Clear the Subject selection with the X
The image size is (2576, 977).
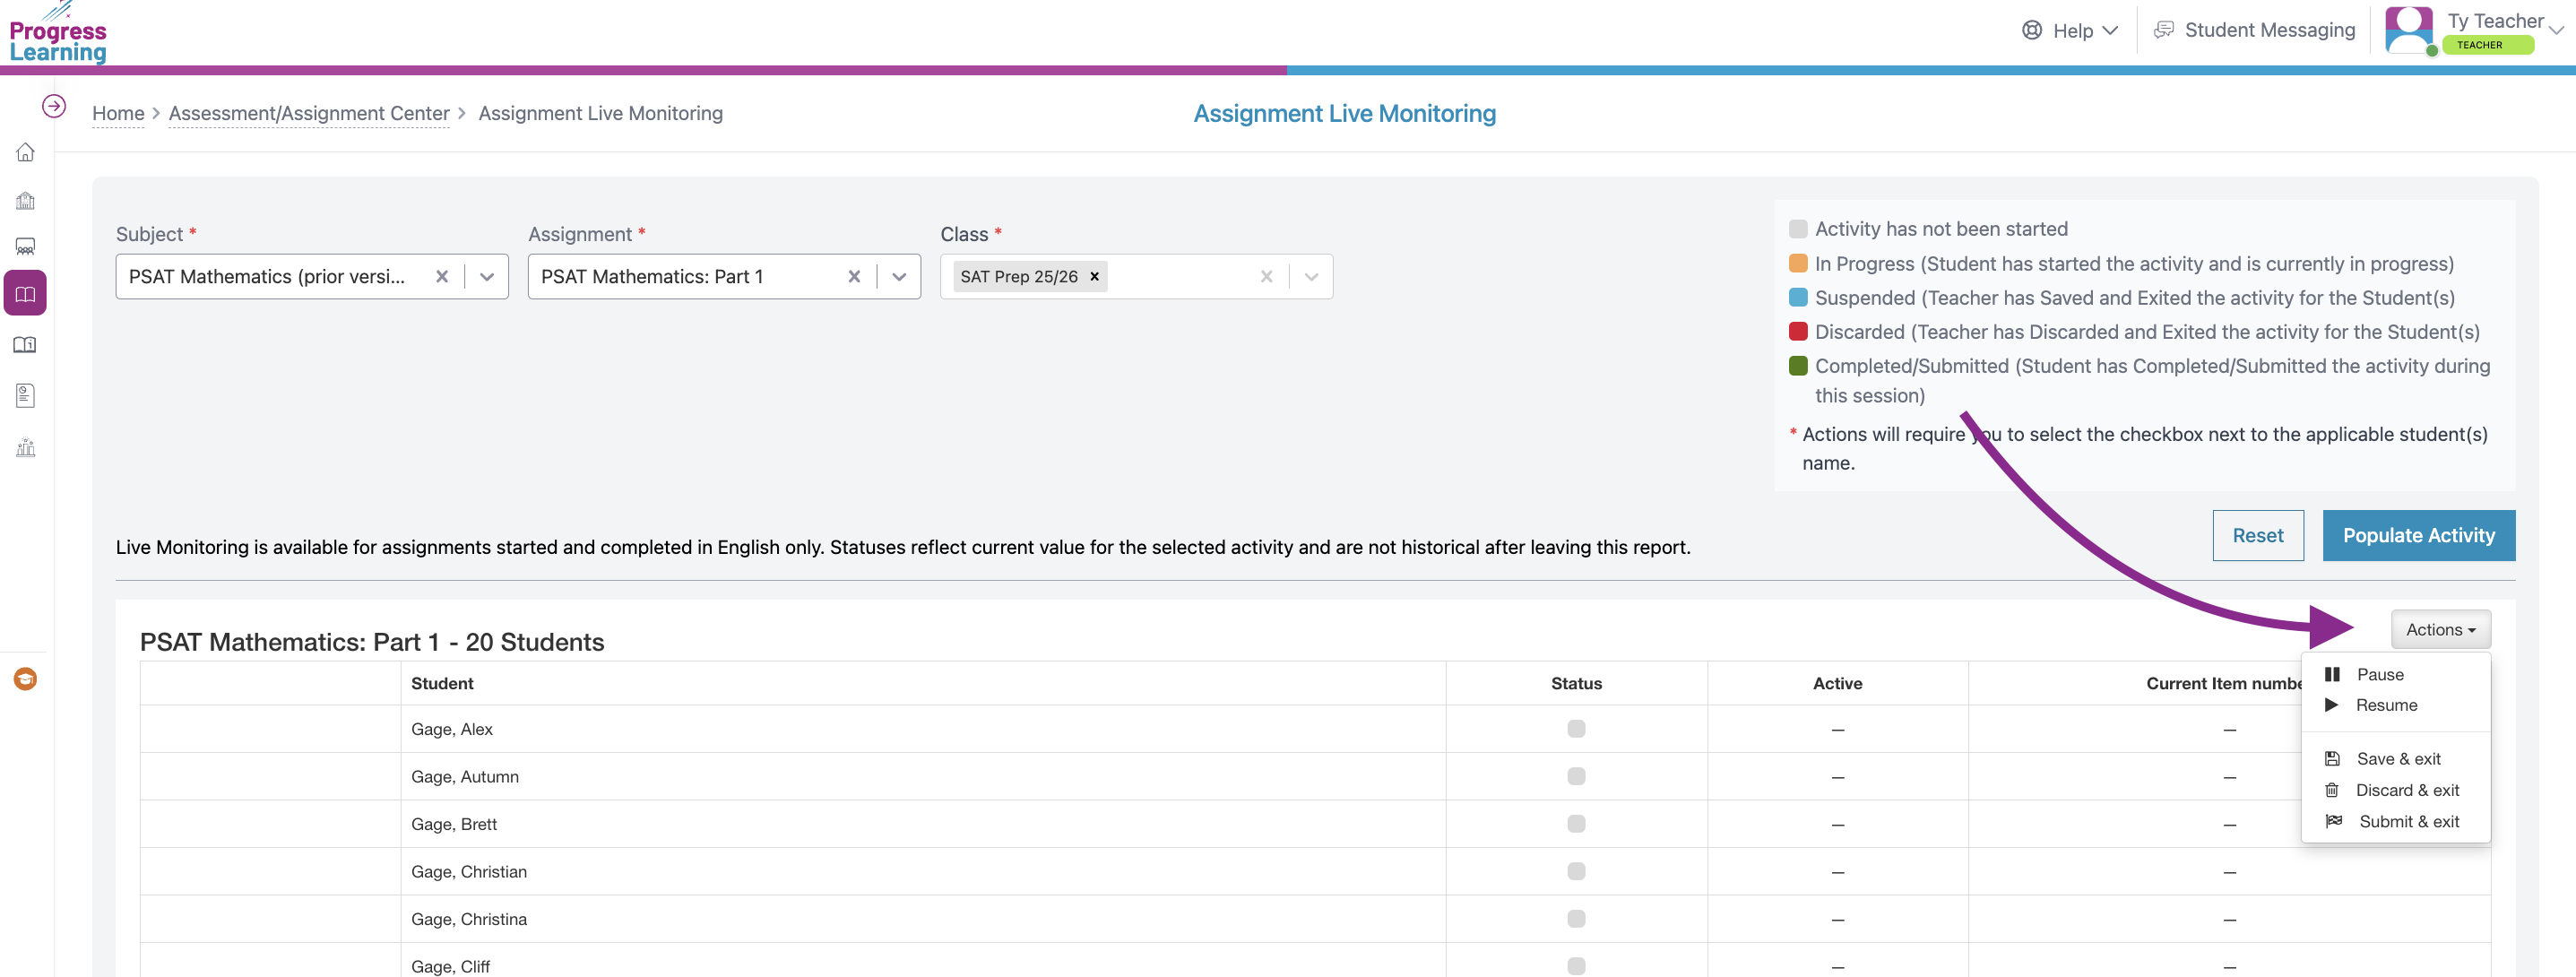coord(442,276)
